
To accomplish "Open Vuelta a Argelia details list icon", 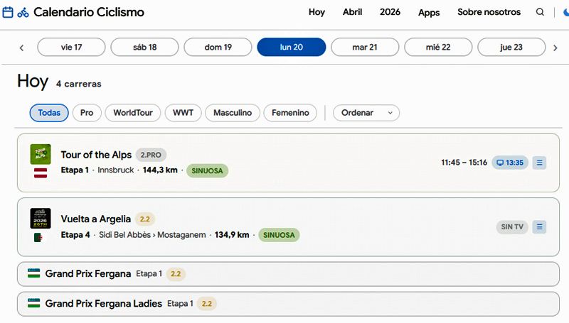I will [x=539, y=226].
